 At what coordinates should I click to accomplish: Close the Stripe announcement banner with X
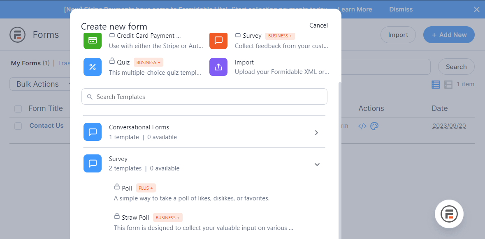(477, 9)
